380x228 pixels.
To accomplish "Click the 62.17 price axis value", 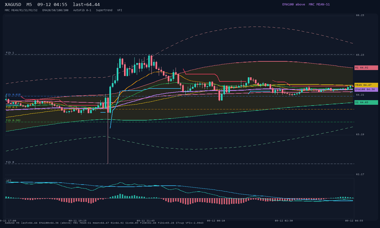I will (360, 174).
